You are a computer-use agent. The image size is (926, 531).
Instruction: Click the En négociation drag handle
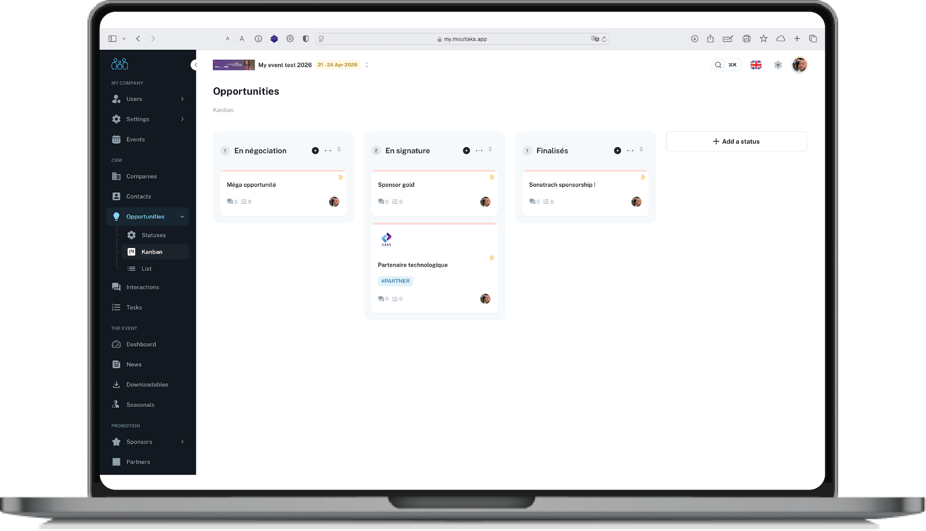[x=339, y=150]
